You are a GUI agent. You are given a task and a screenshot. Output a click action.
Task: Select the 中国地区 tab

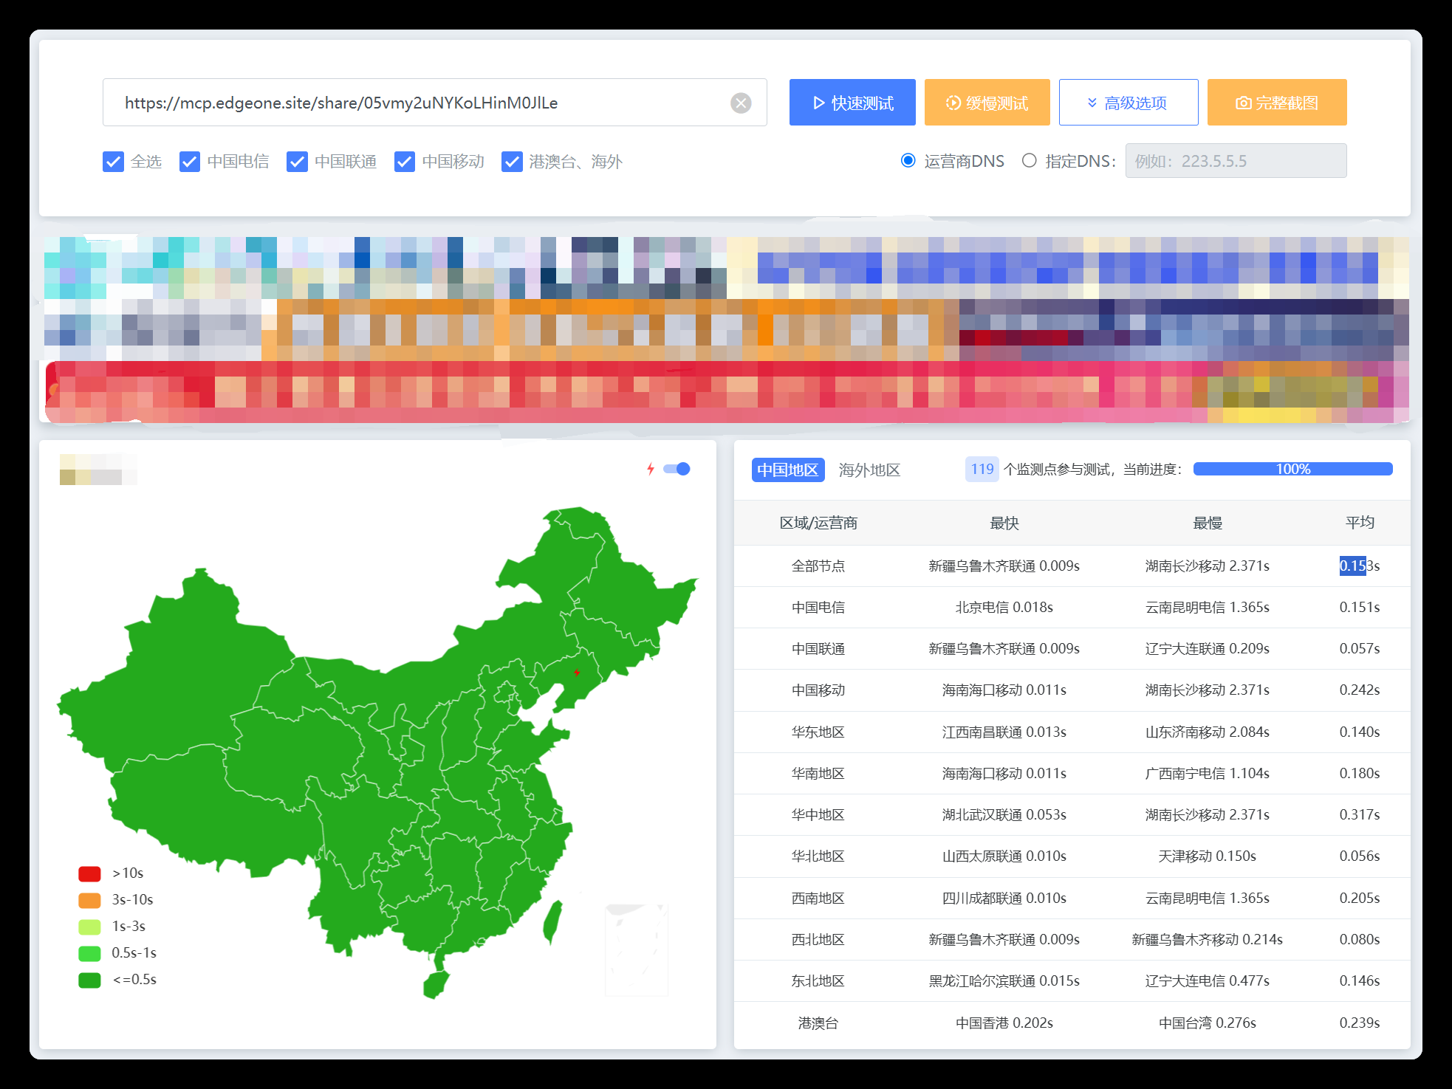(x=787, y=470)
